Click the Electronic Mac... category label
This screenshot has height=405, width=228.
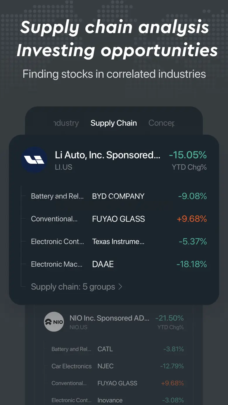pyautogui.click(x=57, y=264)
